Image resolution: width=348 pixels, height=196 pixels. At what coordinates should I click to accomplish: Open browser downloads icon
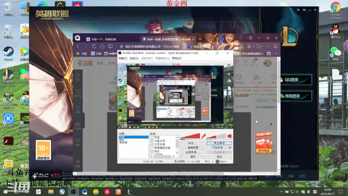pos(241,46)
